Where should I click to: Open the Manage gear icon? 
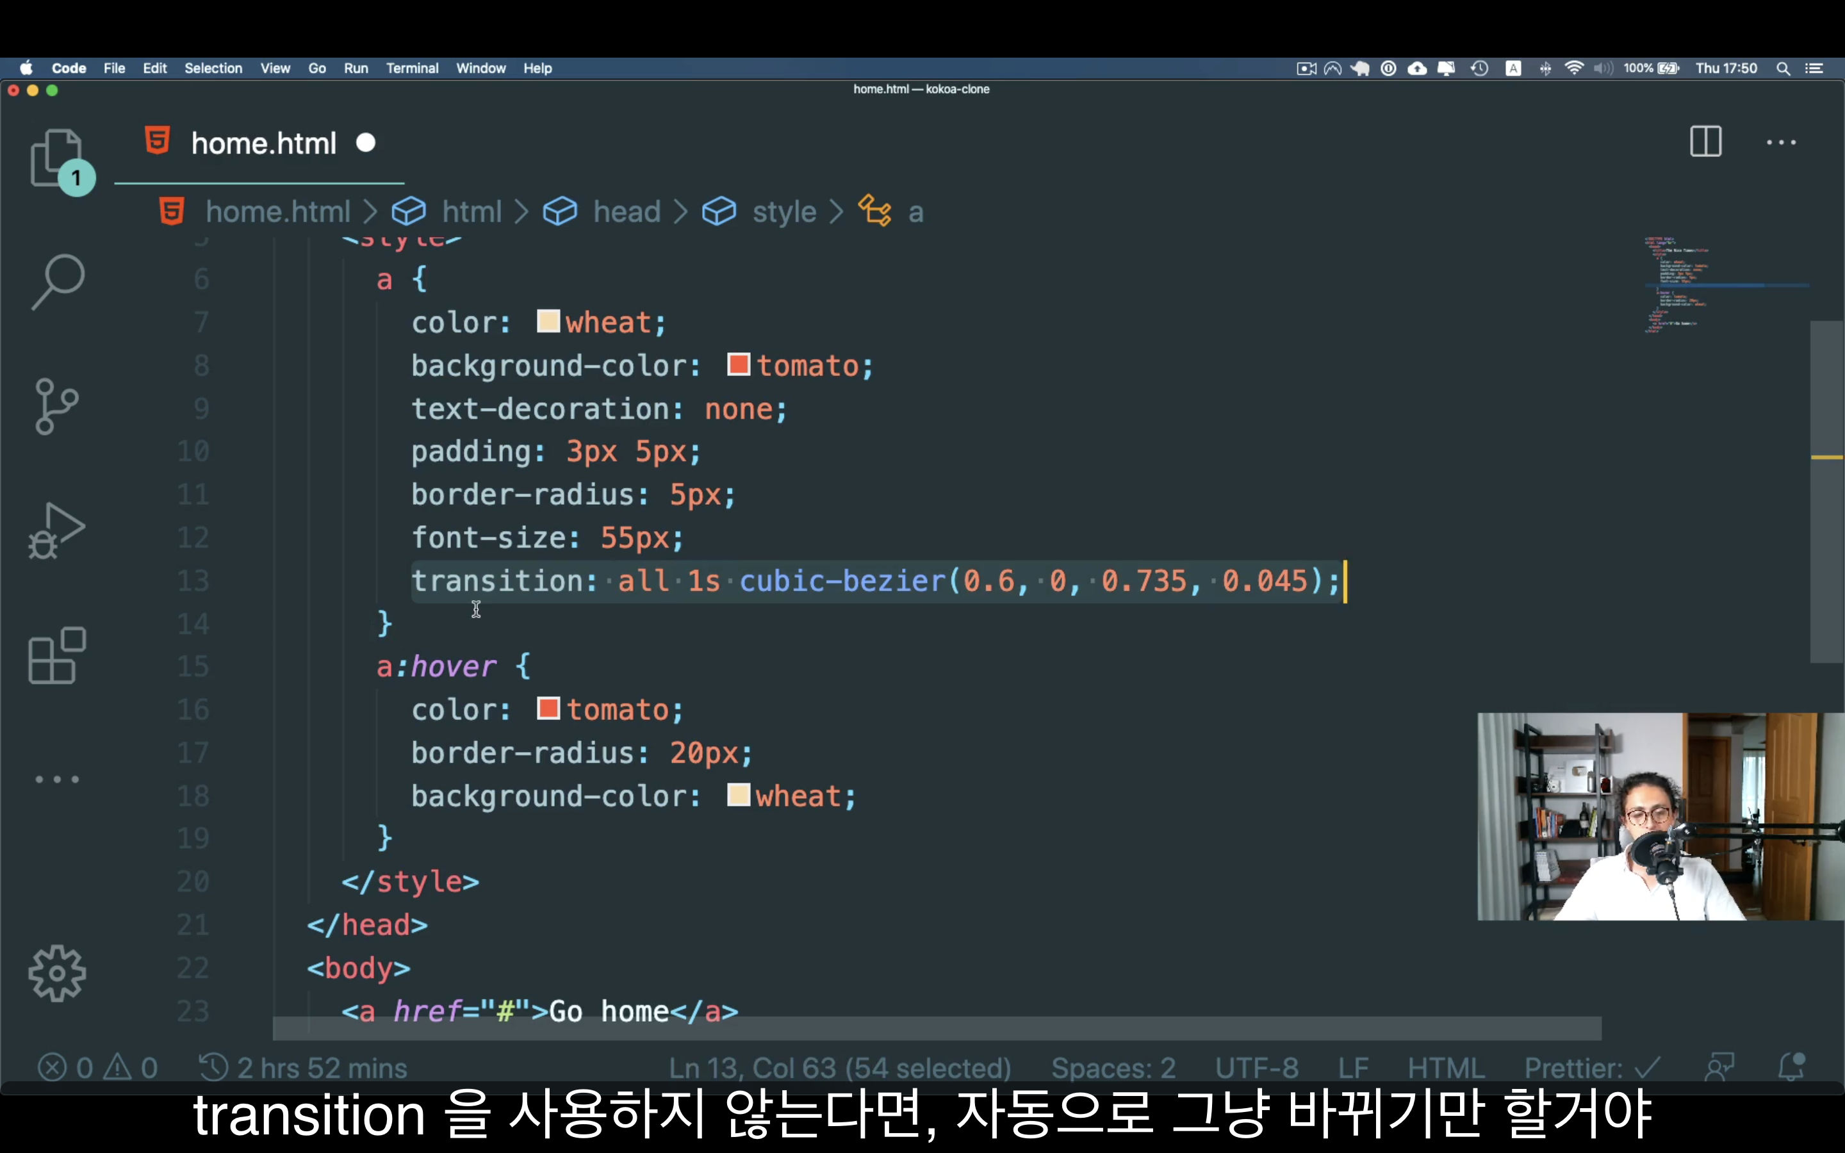point(56,973)
